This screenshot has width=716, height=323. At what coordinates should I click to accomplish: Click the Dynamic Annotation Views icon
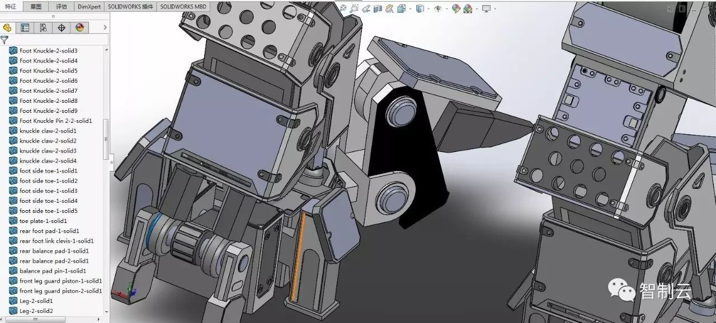click(389, 8)
